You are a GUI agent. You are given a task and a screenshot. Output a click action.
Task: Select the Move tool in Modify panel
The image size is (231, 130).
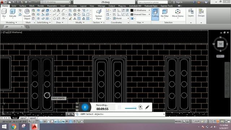(x=79, y=10)
